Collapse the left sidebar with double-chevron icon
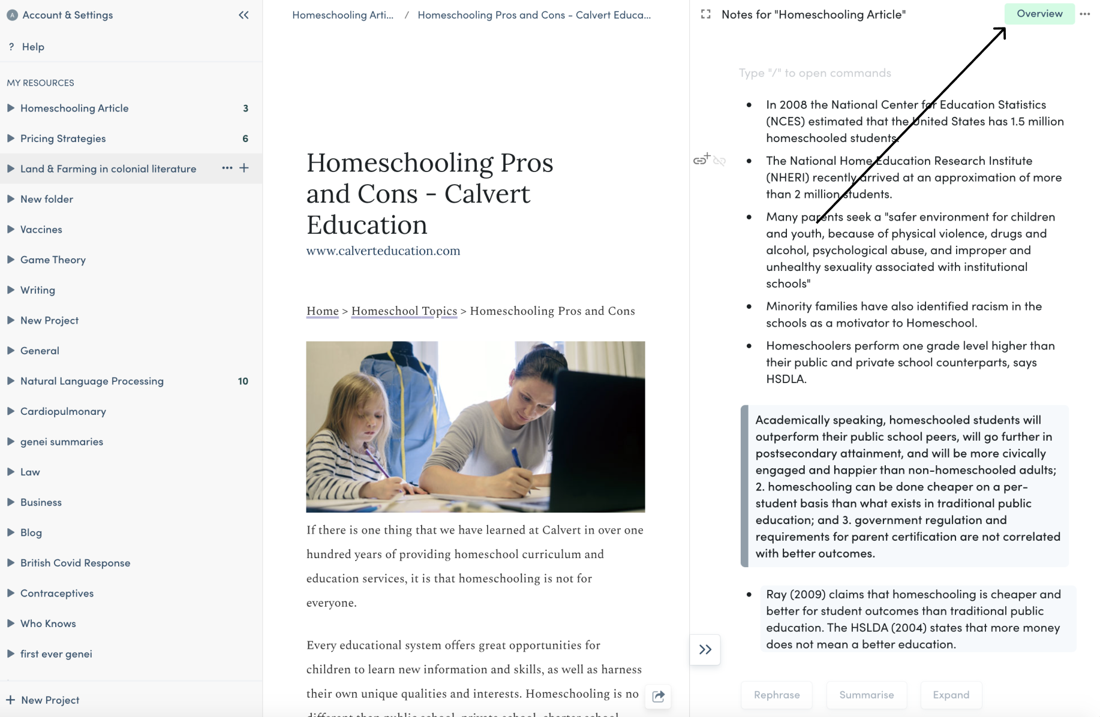This screenshot has width=1100, height=717. pos(244,15)
